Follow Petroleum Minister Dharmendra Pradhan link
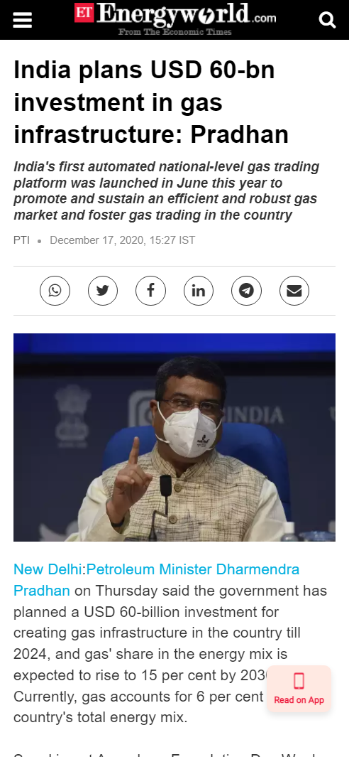 156,580
